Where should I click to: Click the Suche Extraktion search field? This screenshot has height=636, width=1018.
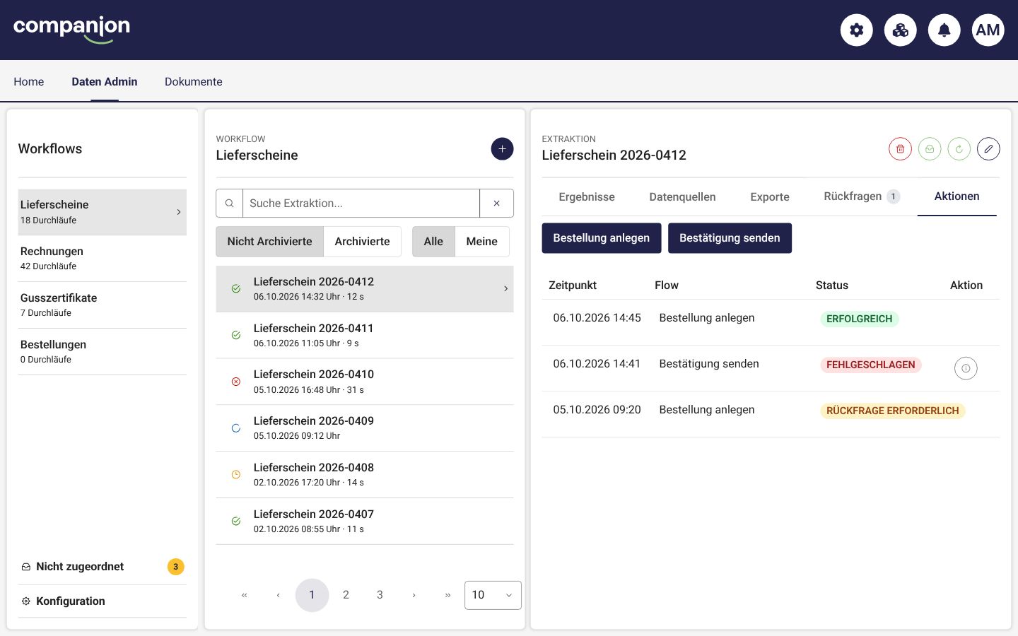[x=361, y=204]
